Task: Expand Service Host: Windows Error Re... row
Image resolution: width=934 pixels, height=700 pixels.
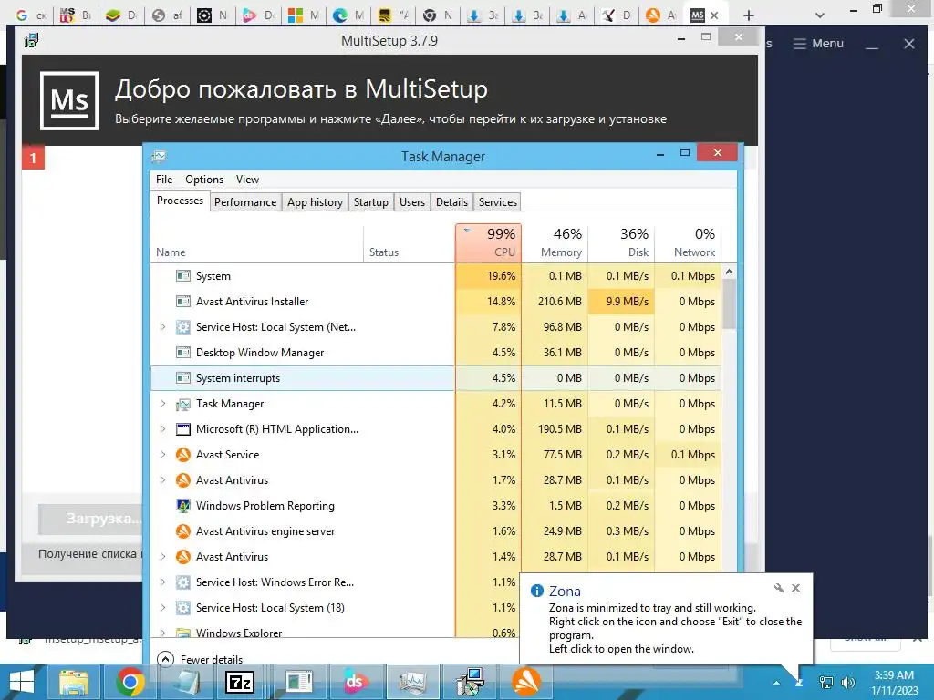Action: coord(162,582)
